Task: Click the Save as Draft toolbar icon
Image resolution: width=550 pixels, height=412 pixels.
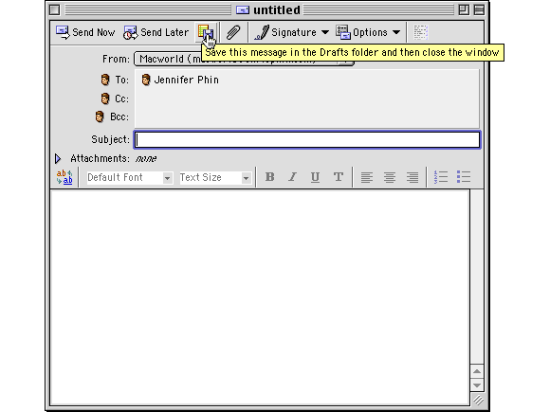Action: coord(206,32)
